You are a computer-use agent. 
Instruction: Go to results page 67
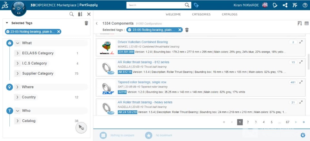[288, 122]
